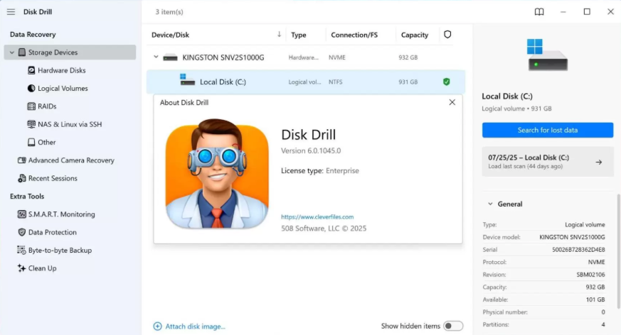Click Version 6.0.1045.0 text

[x=311, y=150]
